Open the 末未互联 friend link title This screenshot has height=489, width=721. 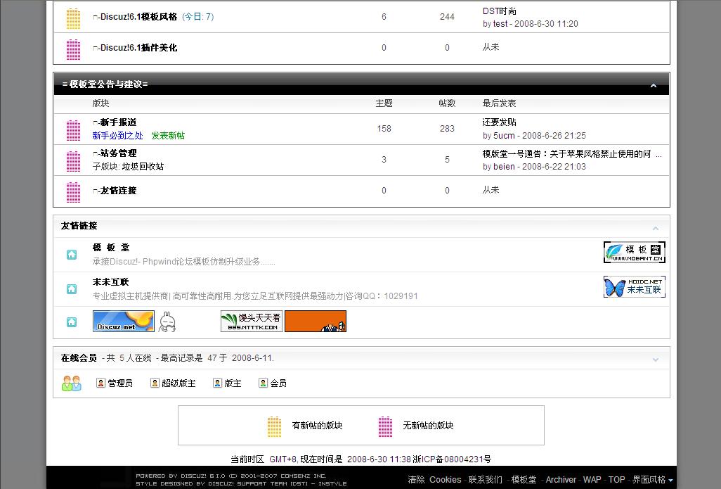[111, 282]
